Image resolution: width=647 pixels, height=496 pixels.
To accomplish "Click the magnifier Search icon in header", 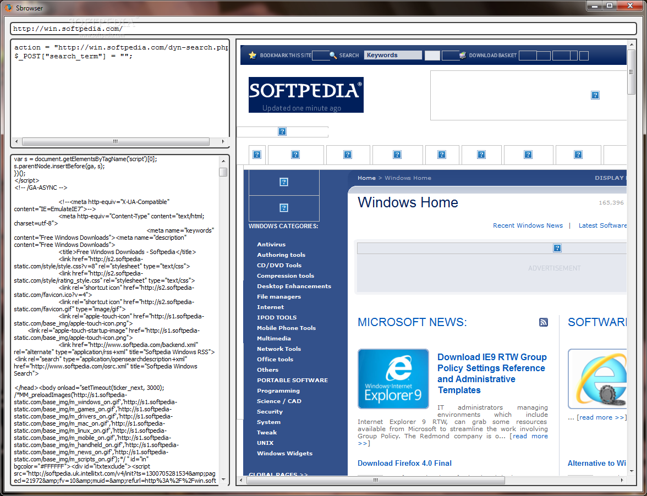I will click(333, 55).
